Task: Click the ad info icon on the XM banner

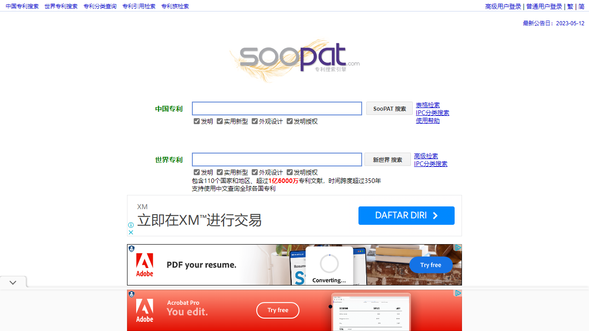Action: 131,225
